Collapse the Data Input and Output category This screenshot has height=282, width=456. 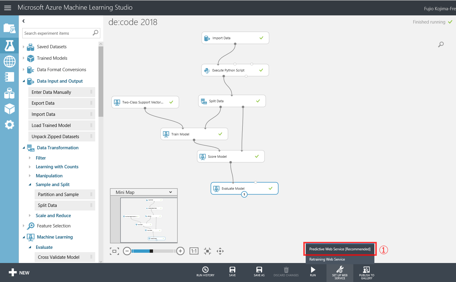23,81
